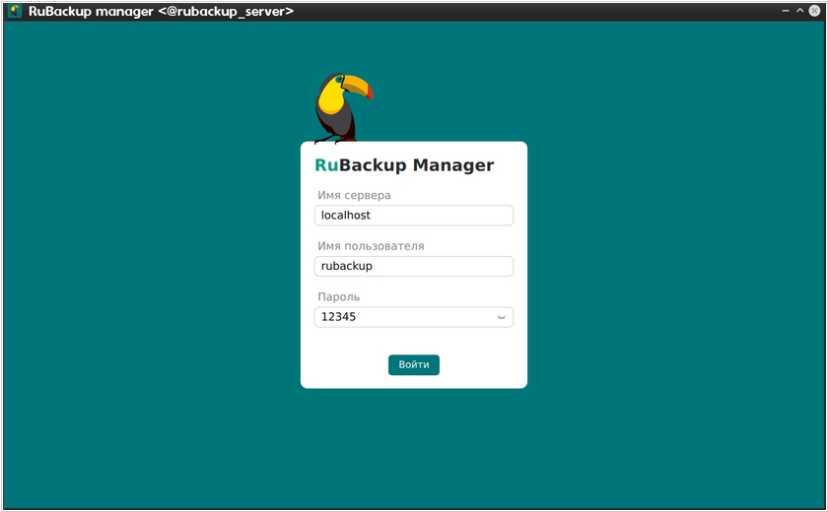Click the toucan's orange-yellow beak
The width and height of the screenshot is (828, 512).
pos(359,88)
